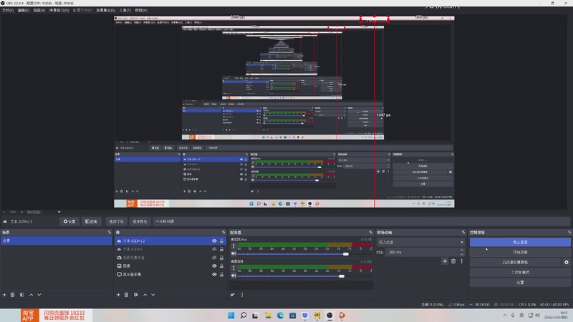Screen dimensions: 573x322
Task: Open audio mixer kebab menu
Action: click(x=242, y=295)
